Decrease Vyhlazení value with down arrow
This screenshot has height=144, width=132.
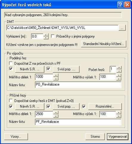(46, 38)
